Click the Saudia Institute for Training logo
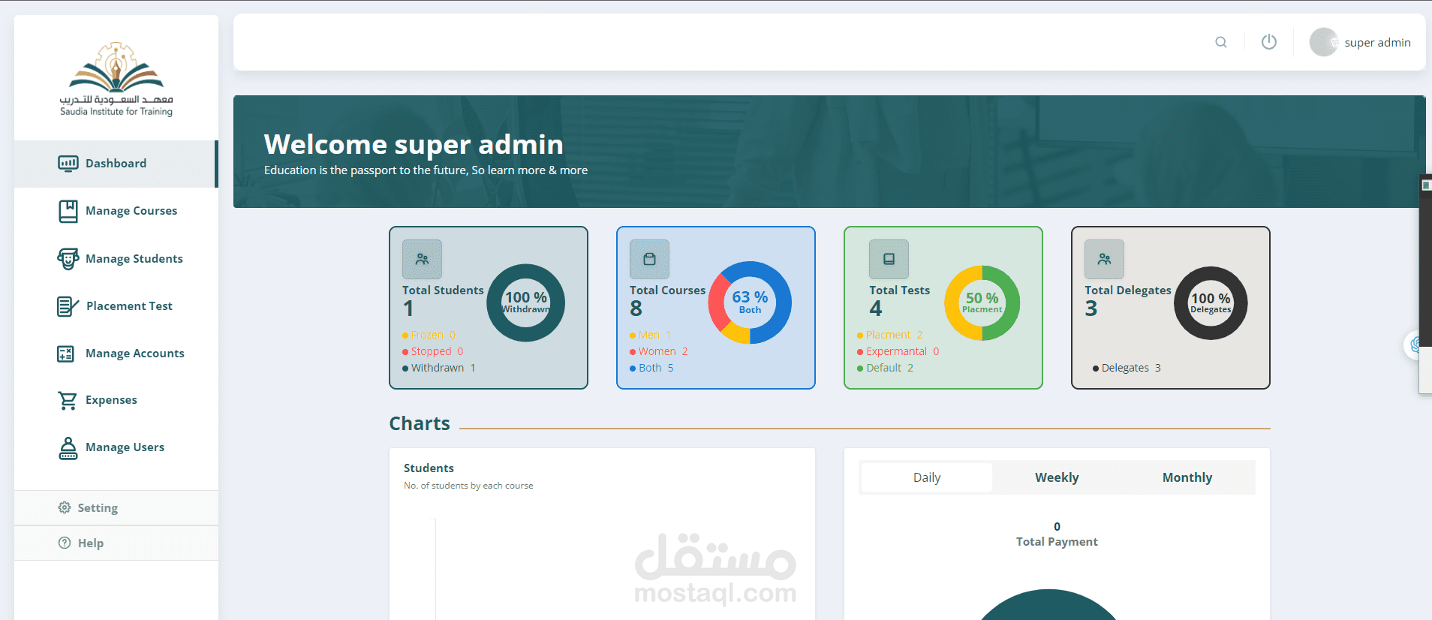 click(x=116, y=80)
